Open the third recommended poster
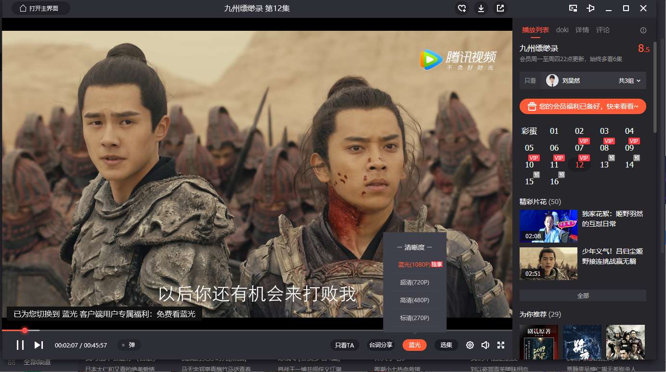 click(626, 342)
